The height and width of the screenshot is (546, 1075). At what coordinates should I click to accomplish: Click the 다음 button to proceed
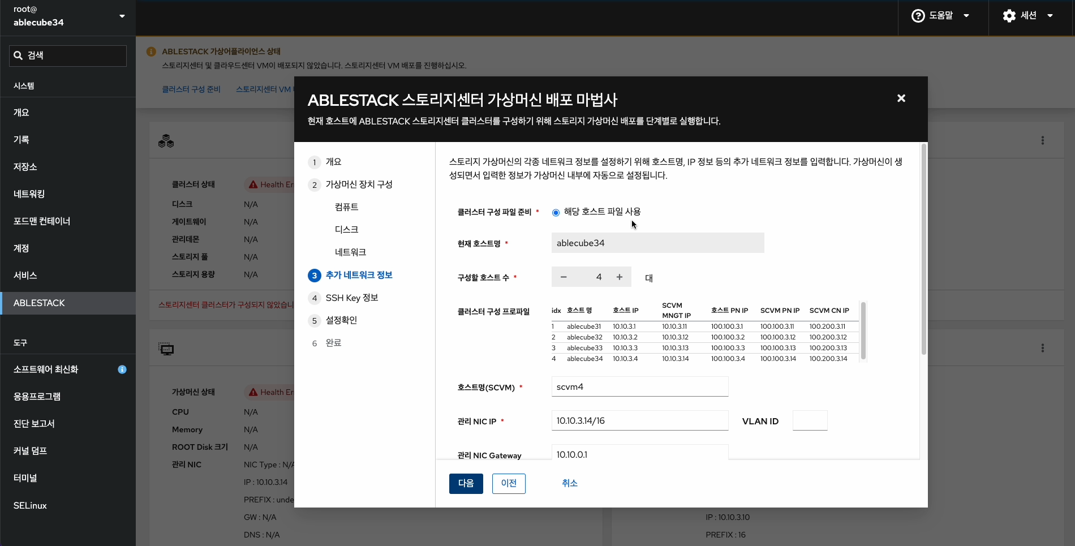click(466, 483)
